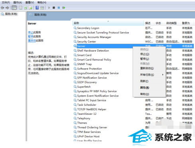Click the 停止 service link
This screenshot has width=195, height=148.
[x=30, y=32]
